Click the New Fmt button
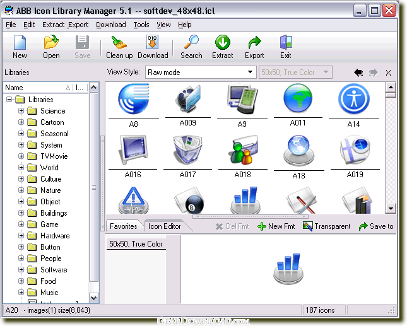The width and height of the screenshot is (407, 326). pyautogui.click(x=276, y=226)
